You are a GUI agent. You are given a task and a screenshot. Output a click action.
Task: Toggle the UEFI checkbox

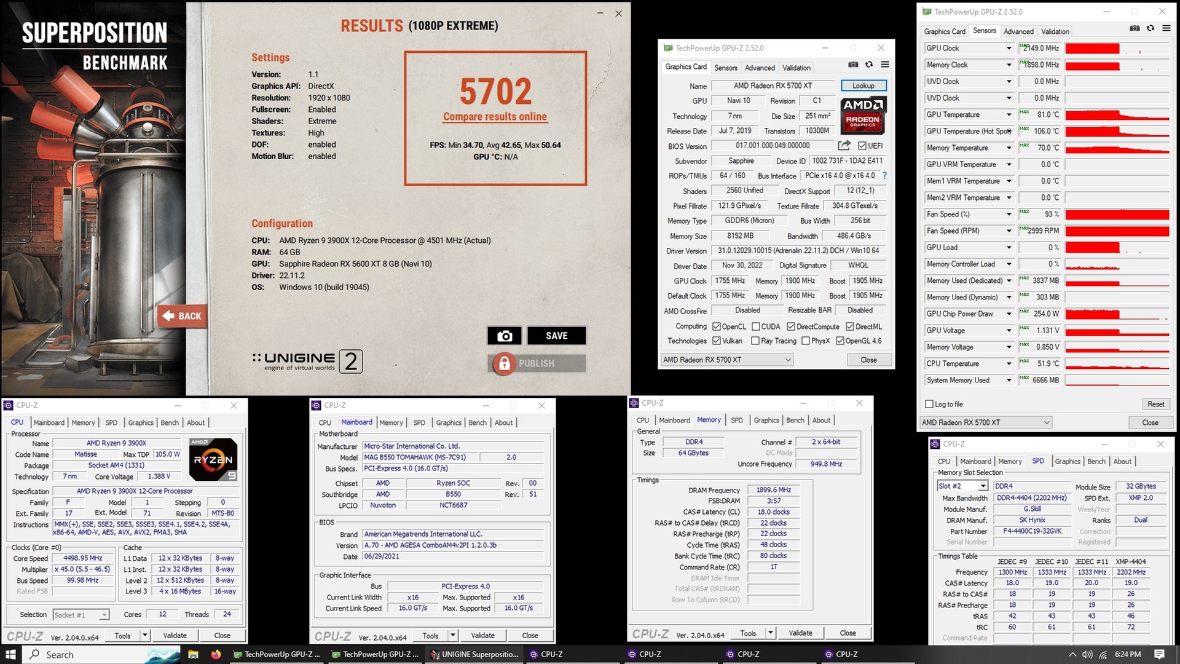pos(862,146)
